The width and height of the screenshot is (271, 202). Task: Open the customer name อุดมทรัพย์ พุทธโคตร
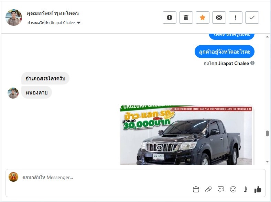(53, 13)
